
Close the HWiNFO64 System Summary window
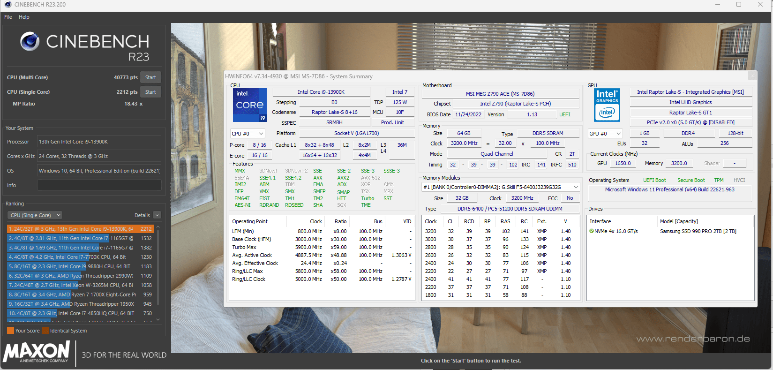point(752,76)
